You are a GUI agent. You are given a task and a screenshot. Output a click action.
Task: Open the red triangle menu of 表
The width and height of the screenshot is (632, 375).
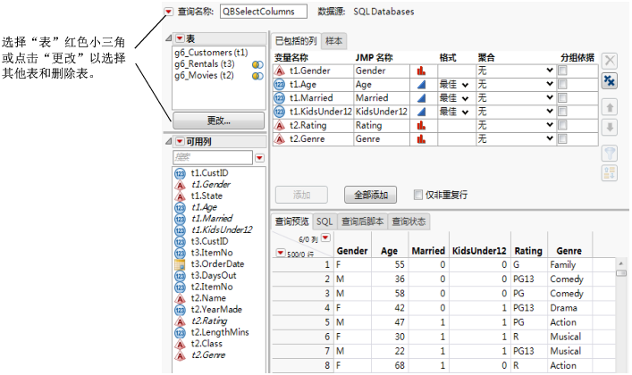click(x=180, y=38)
